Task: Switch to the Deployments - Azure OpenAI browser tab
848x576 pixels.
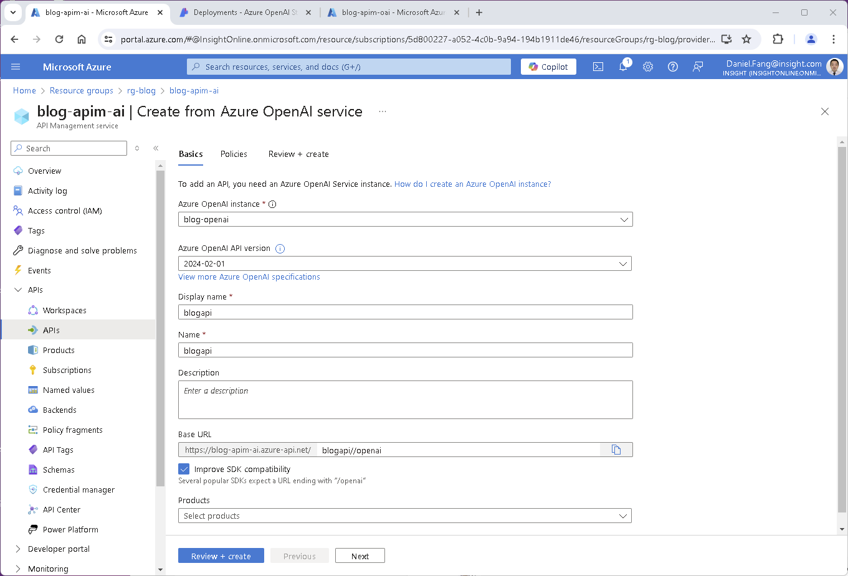Action: [245, 12]
